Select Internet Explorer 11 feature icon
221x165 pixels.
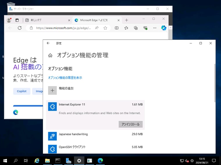52,107
